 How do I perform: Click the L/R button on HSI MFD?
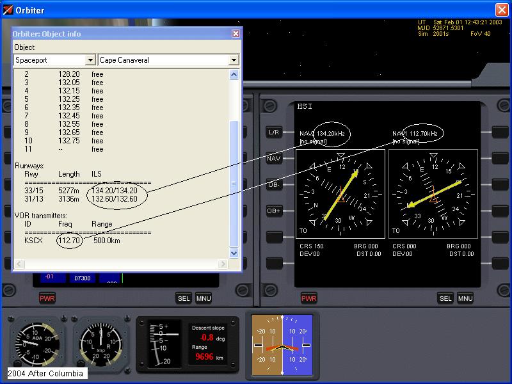tap(274, 132)
